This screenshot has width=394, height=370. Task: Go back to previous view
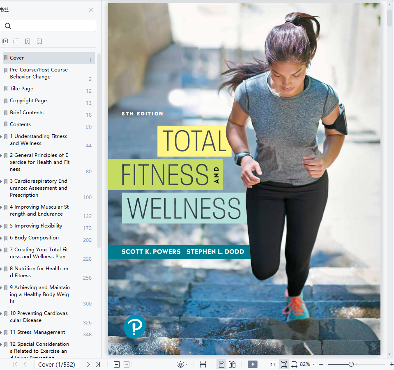point(117,365)
